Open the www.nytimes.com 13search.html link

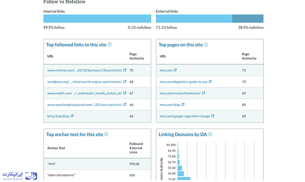coord(84,70)
